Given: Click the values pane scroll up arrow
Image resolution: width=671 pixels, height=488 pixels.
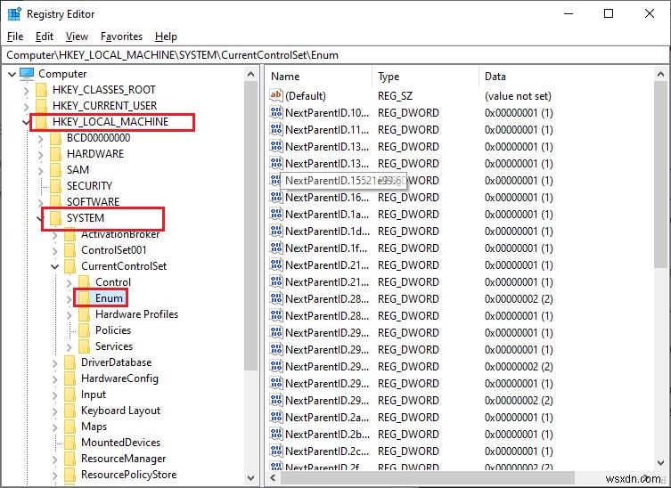Looking at the screenshot, I should tap(660, 74).
